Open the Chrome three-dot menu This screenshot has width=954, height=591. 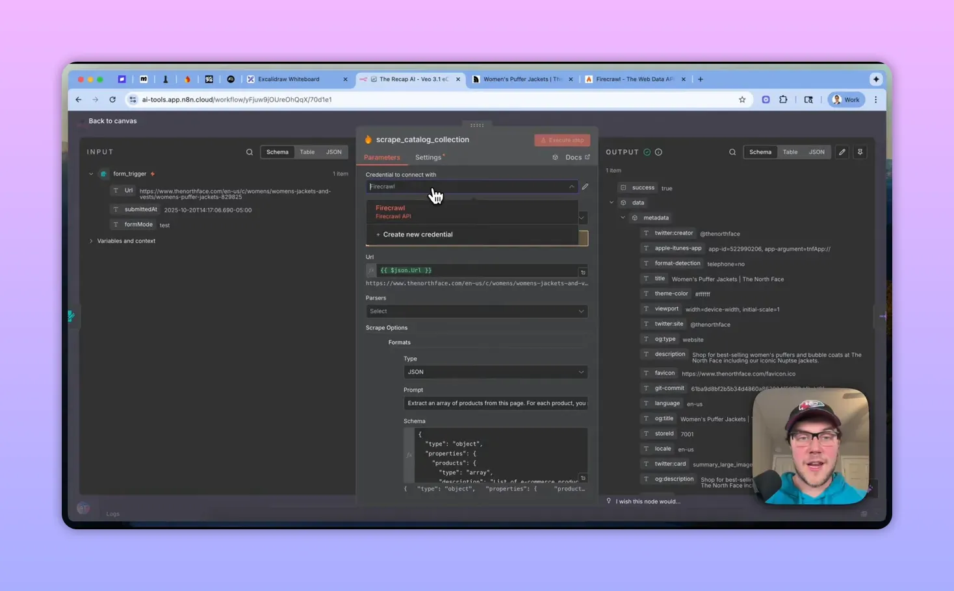[876, 99]
